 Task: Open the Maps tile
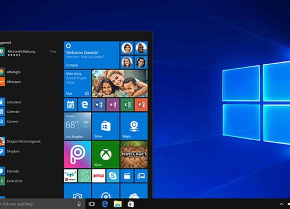134,126
